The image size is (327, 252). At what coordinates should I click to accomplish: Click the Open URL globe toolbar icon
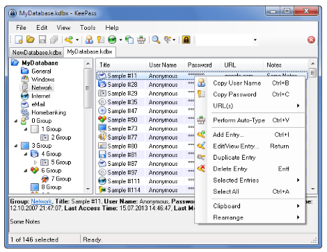point(112,40)
